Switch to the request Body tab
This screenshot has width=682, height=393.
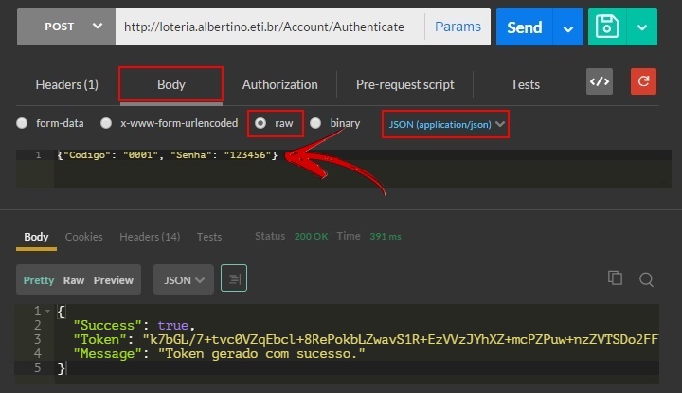(170, 84)
